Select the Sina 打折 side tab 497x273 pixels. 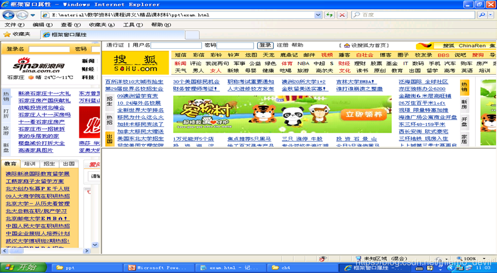pyautogui.click(x=6, y=113)
